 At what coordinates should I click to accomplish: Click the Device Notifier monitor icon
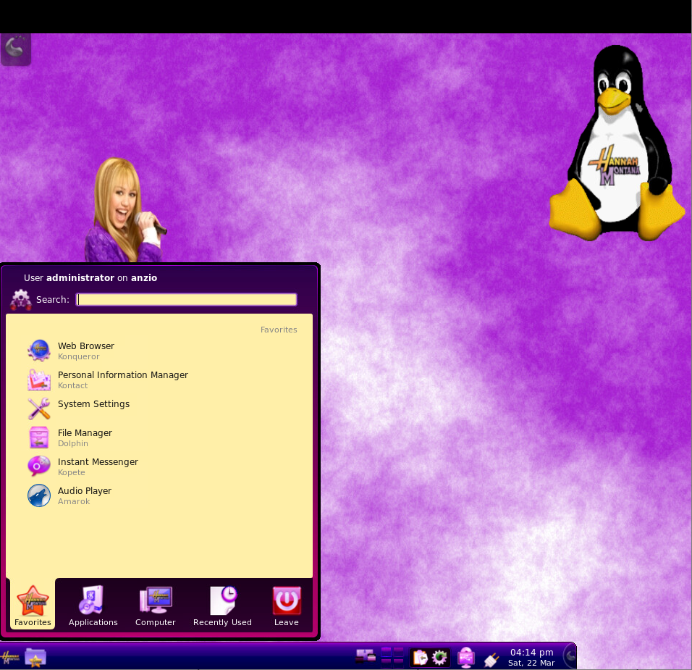[x=465, y=657]
